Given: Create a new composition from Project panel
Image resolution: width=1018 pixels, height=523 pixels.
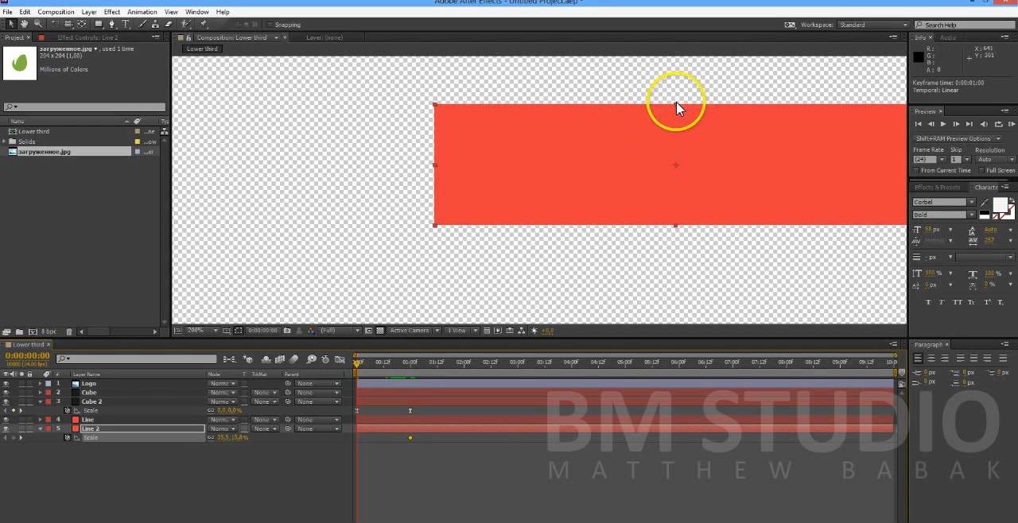Looking at the screenshot, I should coord(33,331).
